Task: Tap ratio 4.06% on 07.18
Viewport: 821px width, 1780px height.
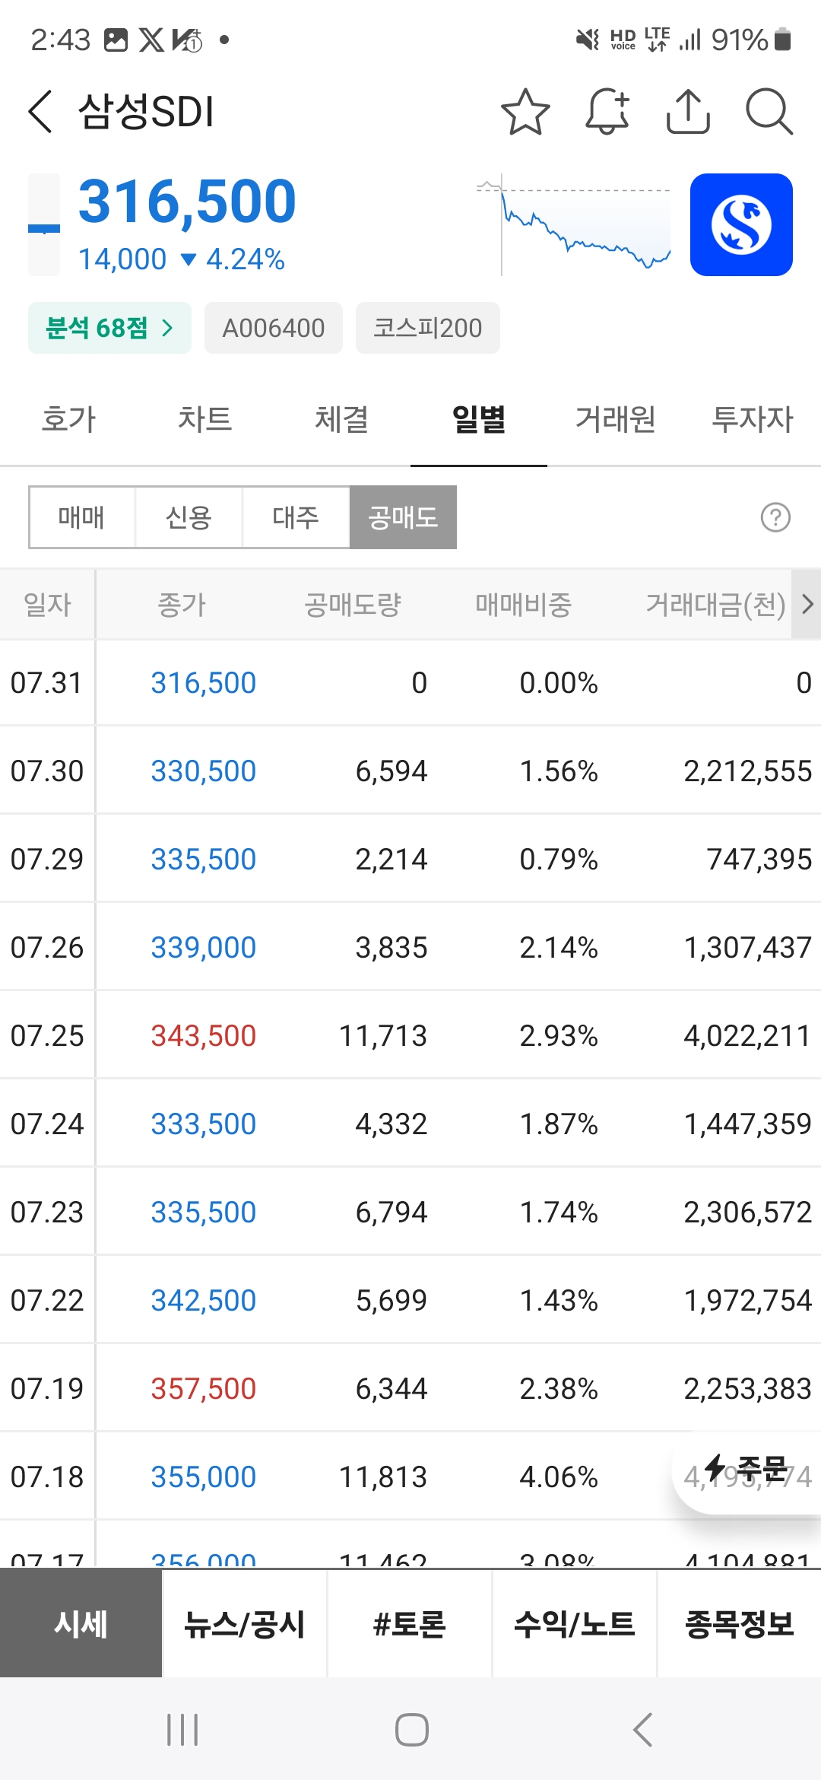Action: coord(559,1476)
